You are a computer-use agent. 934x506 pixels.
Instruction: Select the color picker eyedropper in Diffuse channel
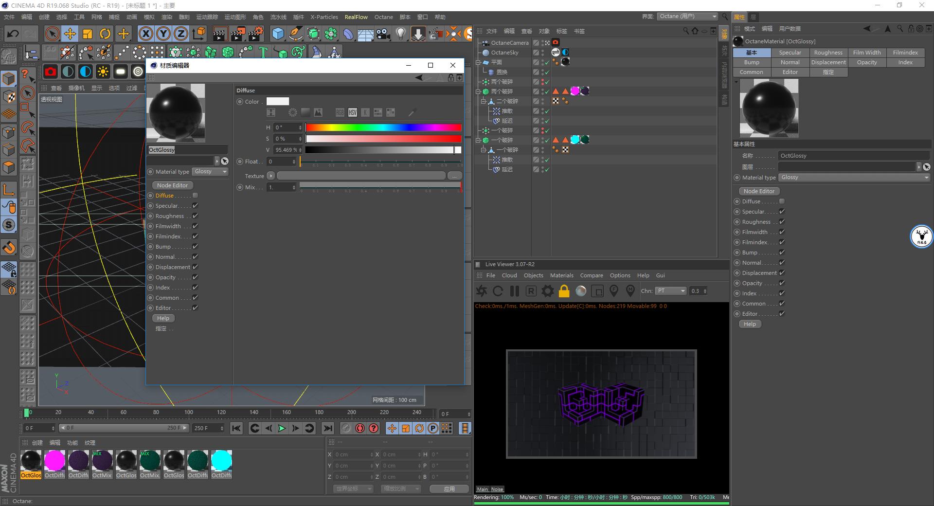[411, 112]
